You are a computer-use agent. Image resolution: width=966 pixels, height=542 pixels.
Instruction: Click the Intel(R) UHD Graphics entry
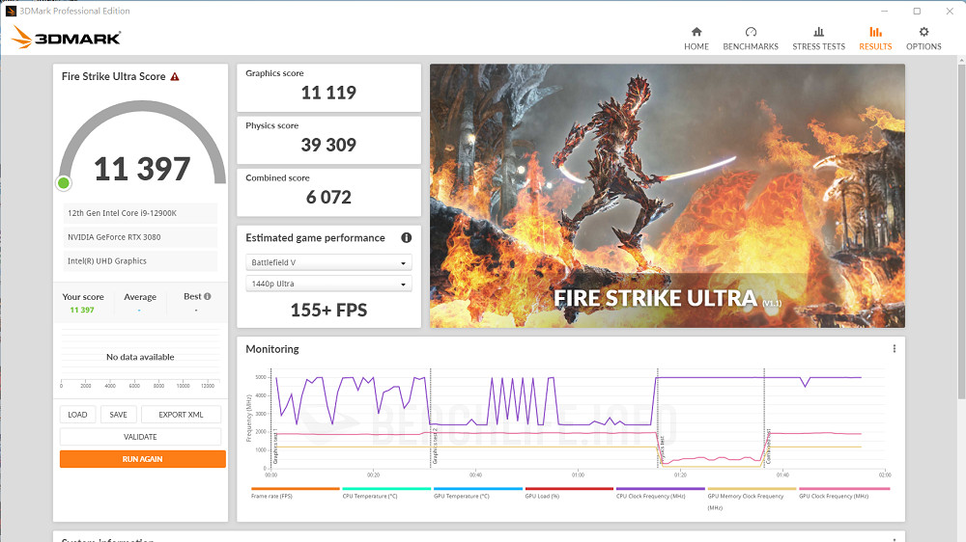coord(140,260)
